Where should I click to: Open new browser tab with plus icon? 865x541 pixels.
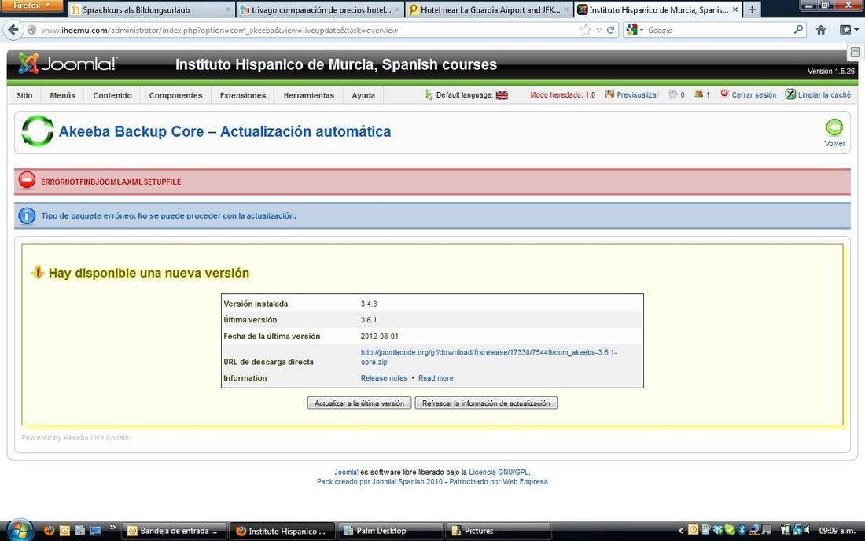pos(752,9)
